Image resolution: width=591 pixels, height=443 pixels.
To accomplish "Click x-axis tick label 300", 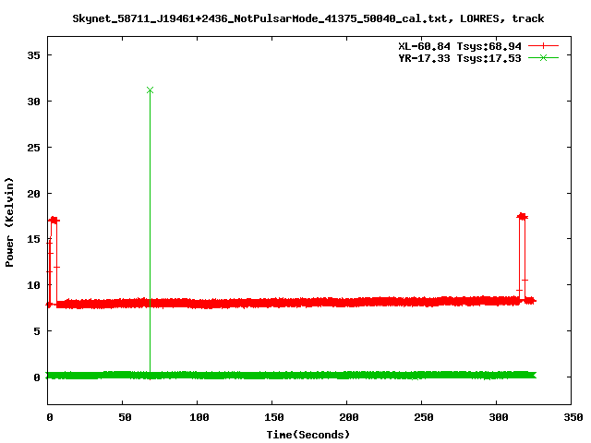I will (x=499, y=417).
